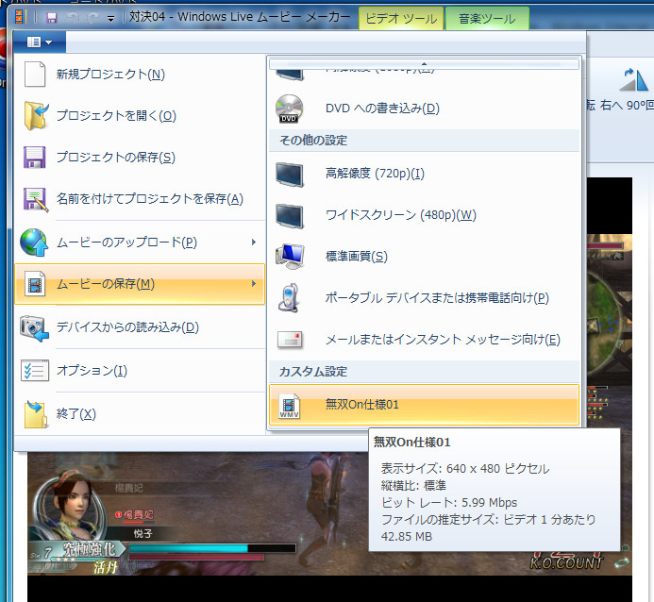Select ワイドスクリーン (480p)(W) option

coord(424,215)
